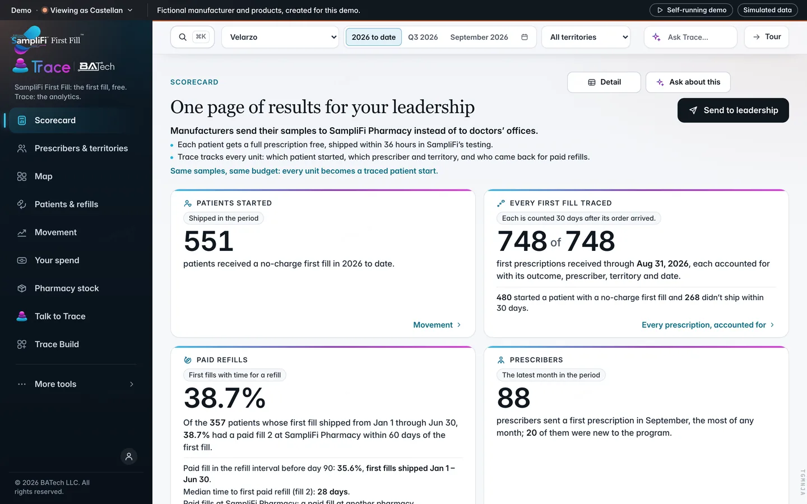Screen dimensions: 807x504
Task: Click the SampliFi First Fill logo
Action: [x=47, y=39]
